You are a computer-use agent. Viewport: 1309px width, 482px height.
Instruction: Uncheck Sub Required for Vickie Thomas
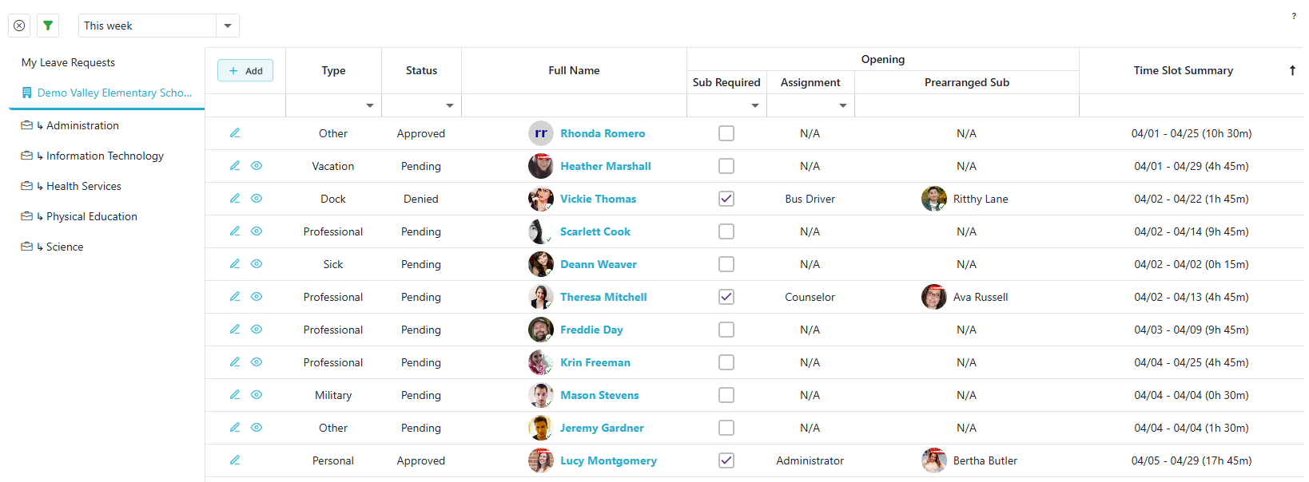click(726, 199)
